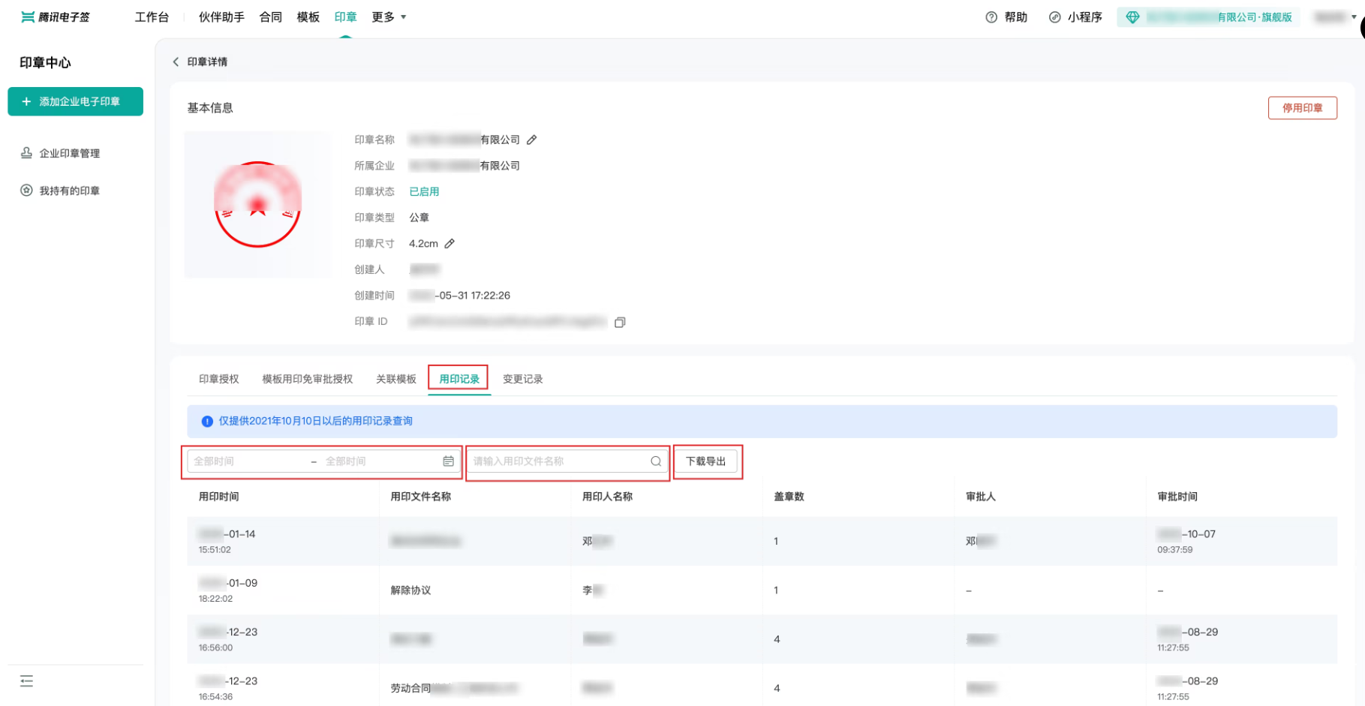The image size is (1365, 706).
Task: Go to 模板 in top navigation
Action: [x=308, y=17]
